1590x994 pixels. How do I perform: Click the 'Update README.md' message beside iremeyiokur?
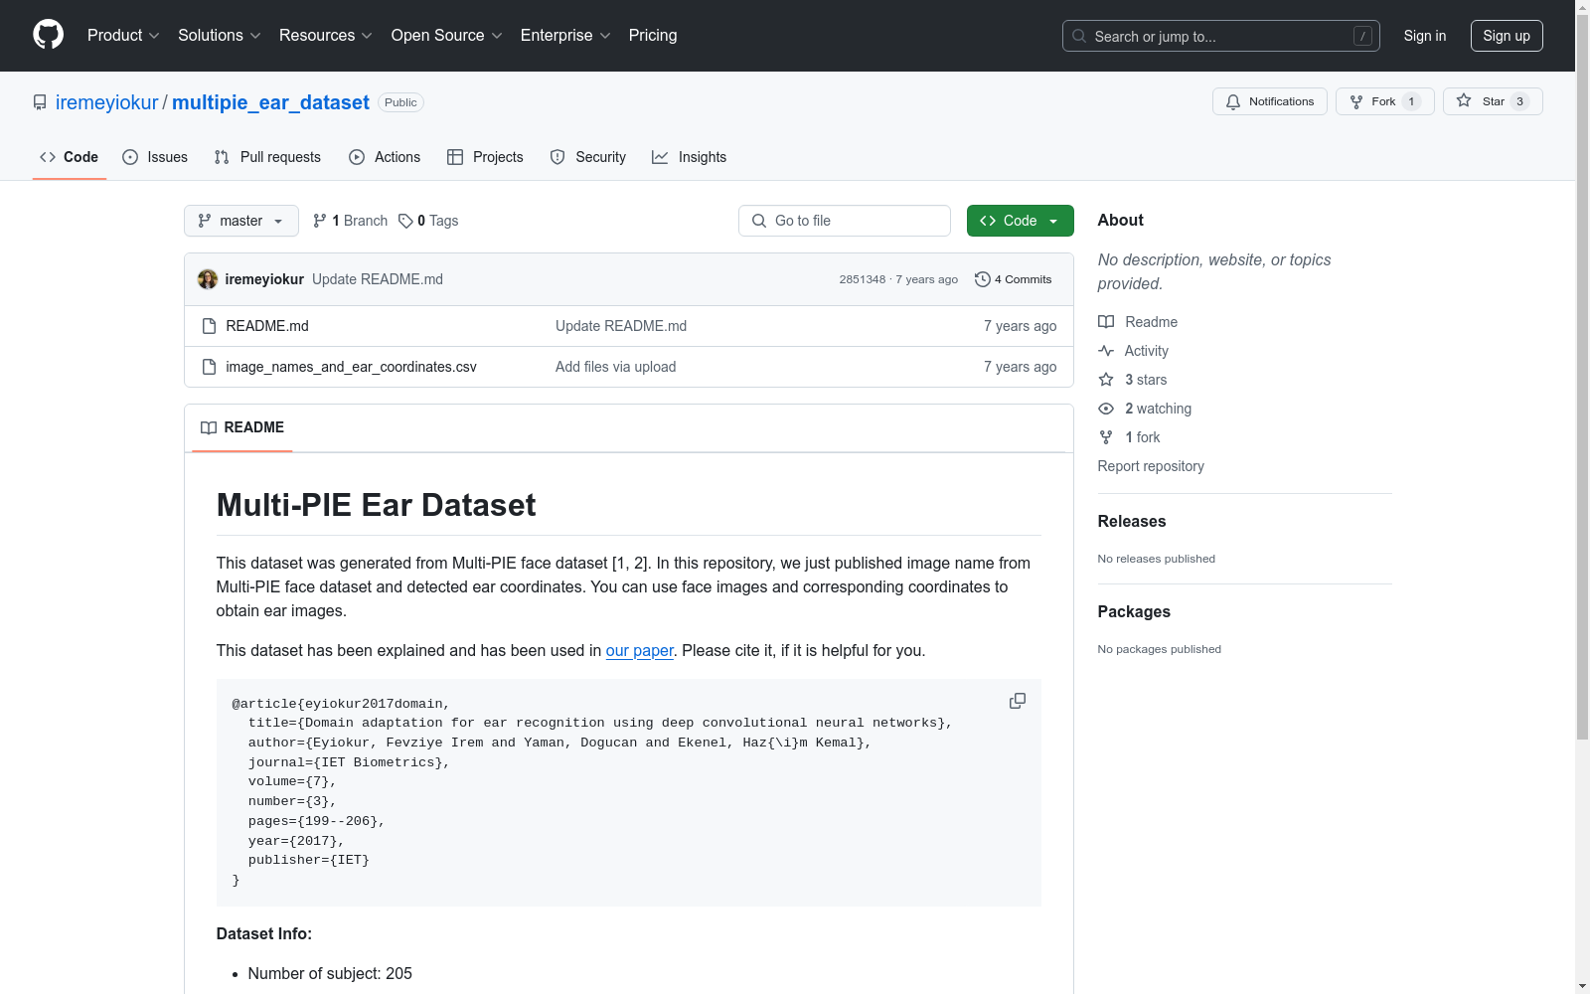378,279
